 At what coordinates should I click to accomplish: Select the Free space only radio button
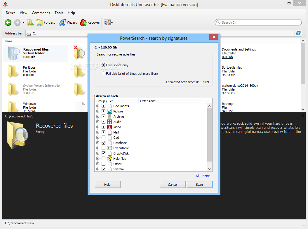[103, 65]
